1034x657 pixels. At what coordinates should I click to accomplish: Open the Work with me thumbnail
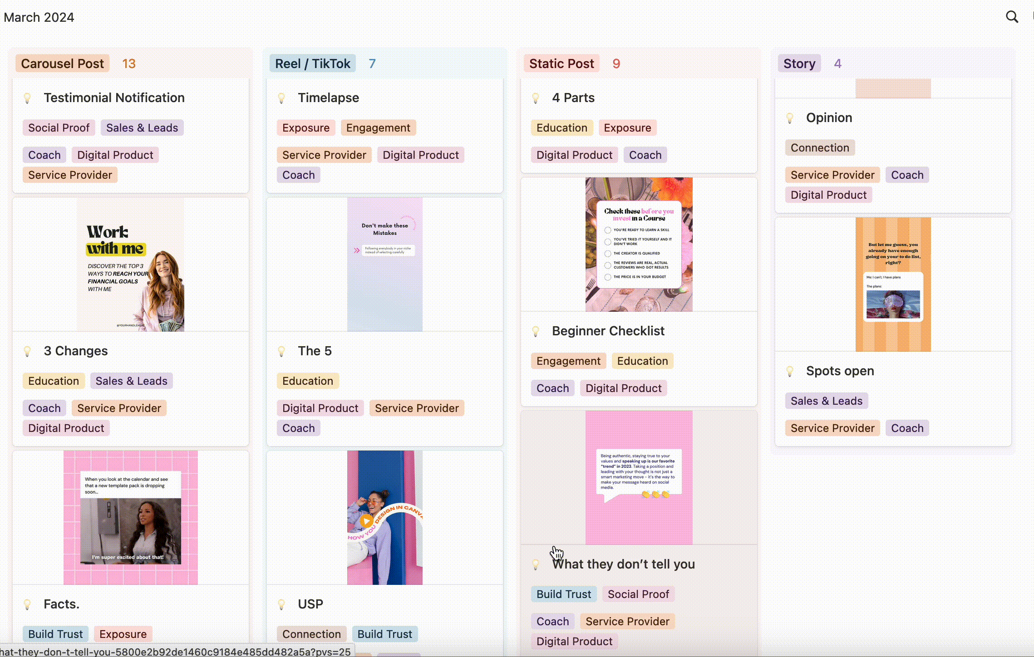(x=131, y=265)
